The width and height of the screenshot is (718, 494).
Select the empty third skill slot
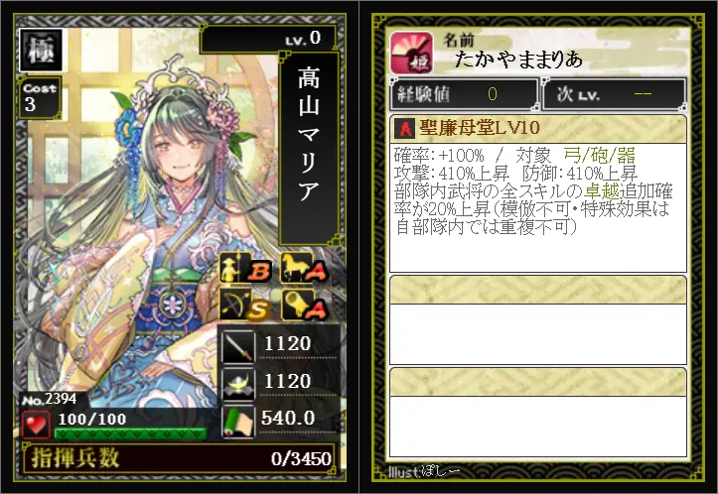coord(538,412)
